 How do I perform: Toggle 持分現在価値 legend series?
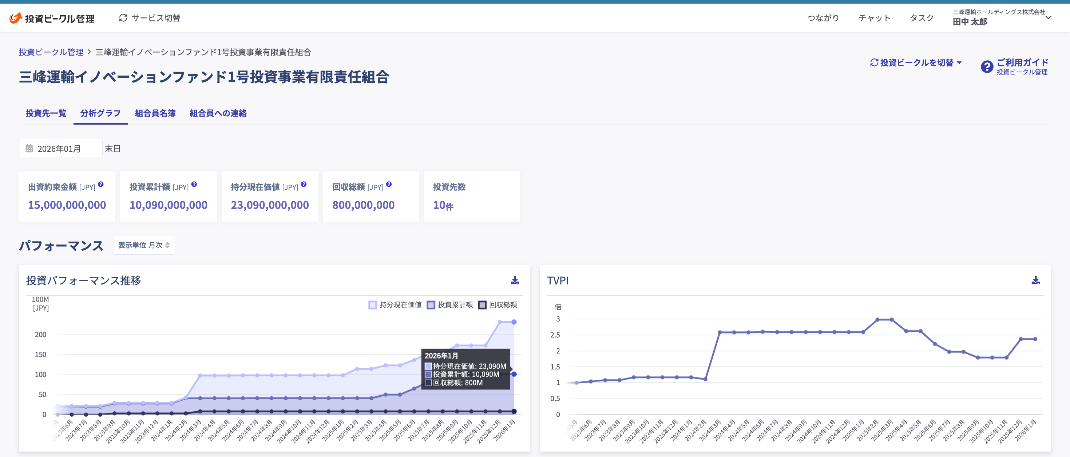395,305
